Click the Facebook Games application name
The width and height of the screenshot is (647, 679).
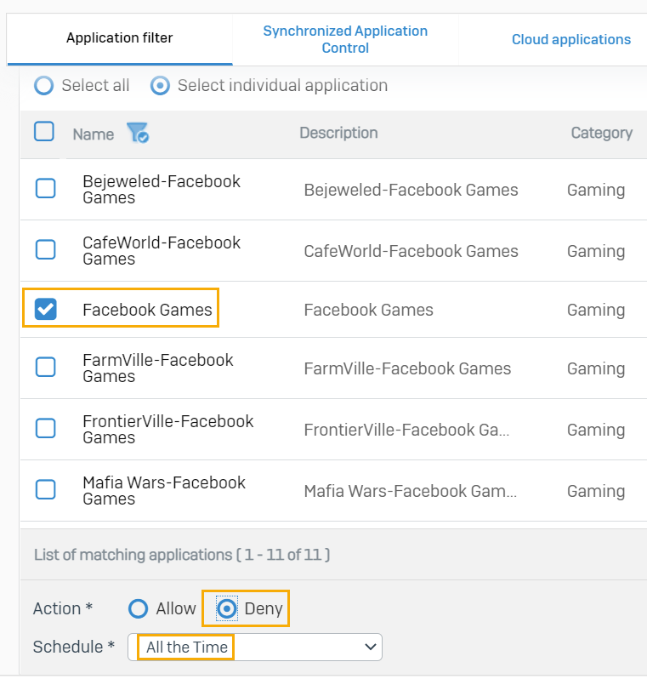147,310
